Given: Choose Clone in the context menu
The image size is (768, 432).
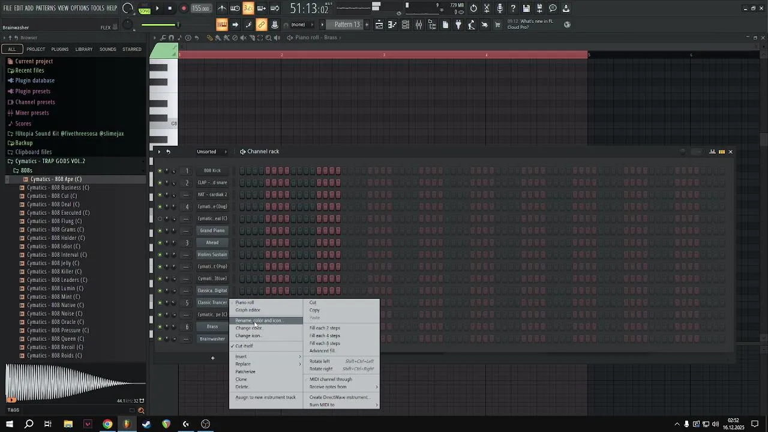Looking at the screenshot, I should pyautogui.click(x=241, y=379).
